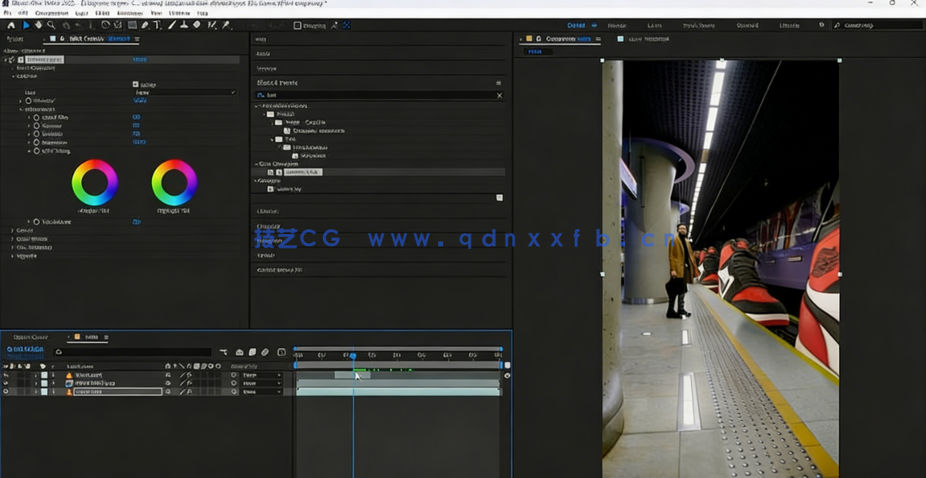Select the Rotation tool
This screenshot has height=478, width=926.
pyautogui.click(x=66, y=25)
